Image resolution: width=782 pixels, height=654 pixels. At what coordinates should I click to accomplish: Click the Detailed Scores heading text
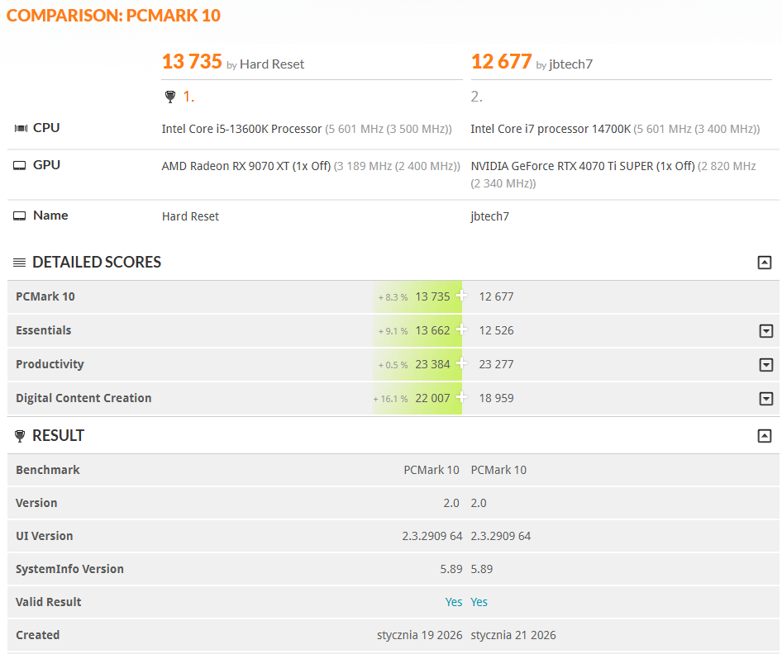point(97,262)
